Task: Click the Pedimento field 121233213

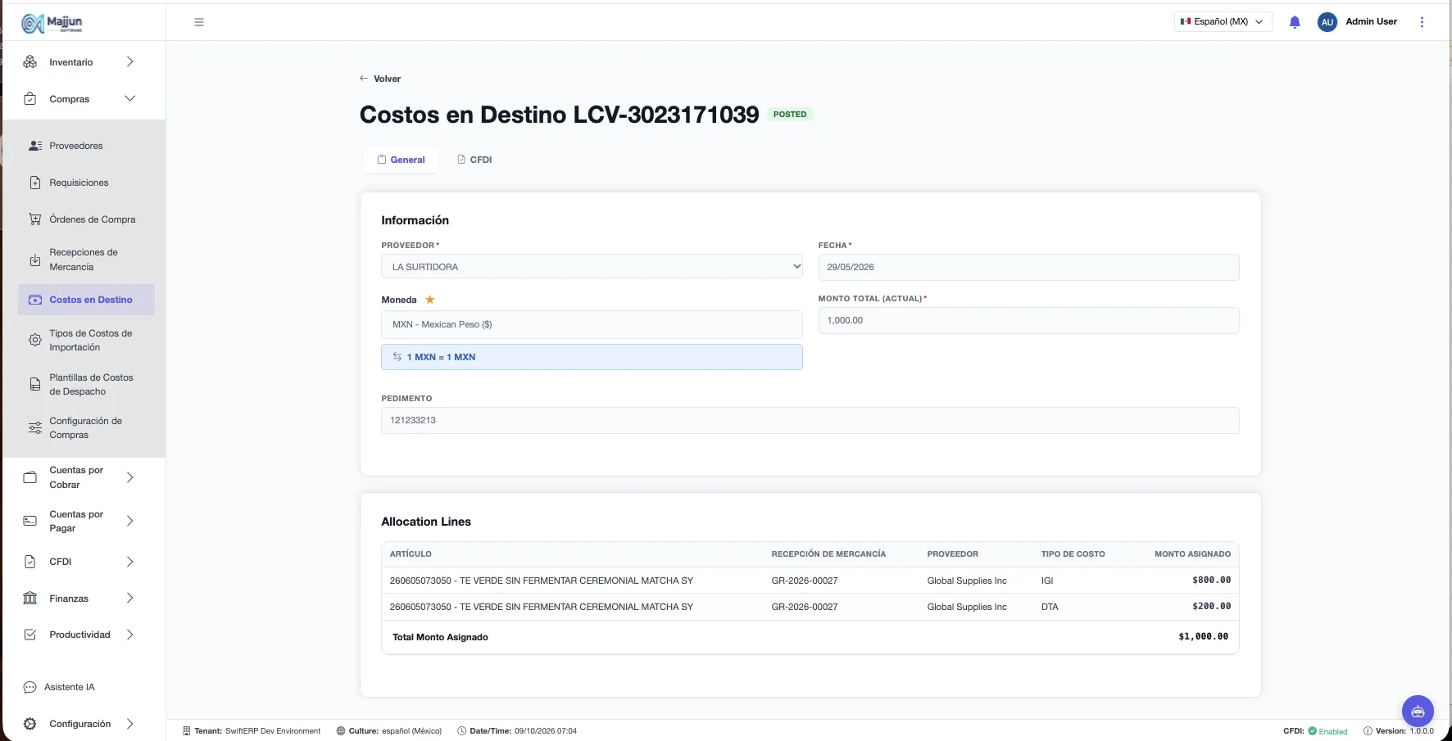Action: [810, 420]
